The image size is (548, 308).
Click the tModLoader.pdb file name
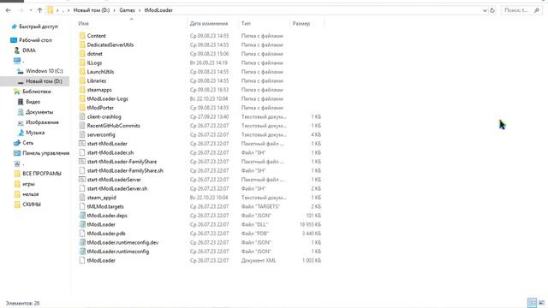click(x=106, y=234)
